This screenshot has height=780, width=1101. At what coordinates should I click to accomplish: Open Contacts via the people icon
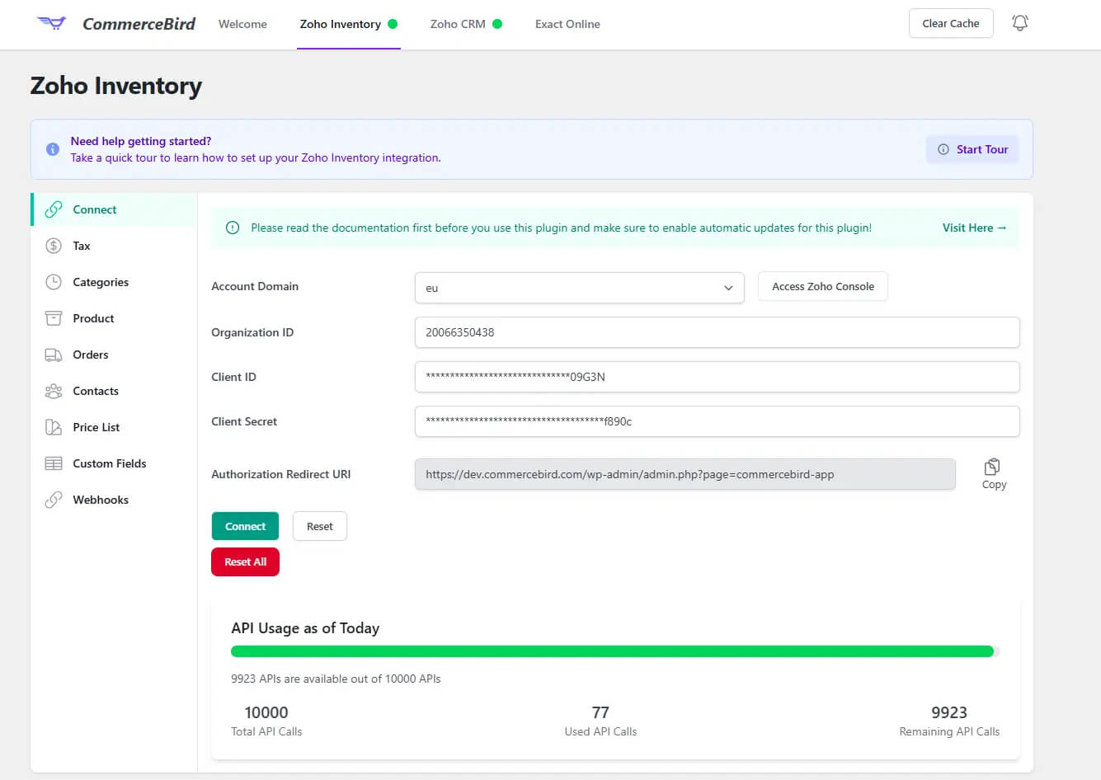(54, 391)
